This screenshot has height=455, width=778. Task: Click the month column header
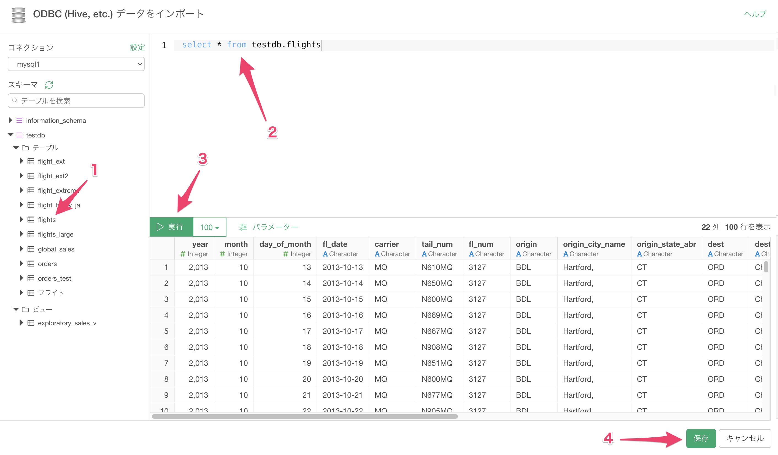tap(234, 248)
